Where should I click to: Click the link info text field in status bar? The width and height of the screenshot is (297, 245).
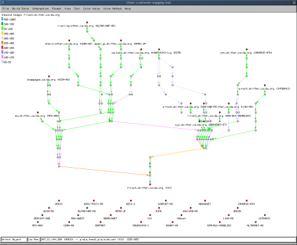(x=168, y=239)
